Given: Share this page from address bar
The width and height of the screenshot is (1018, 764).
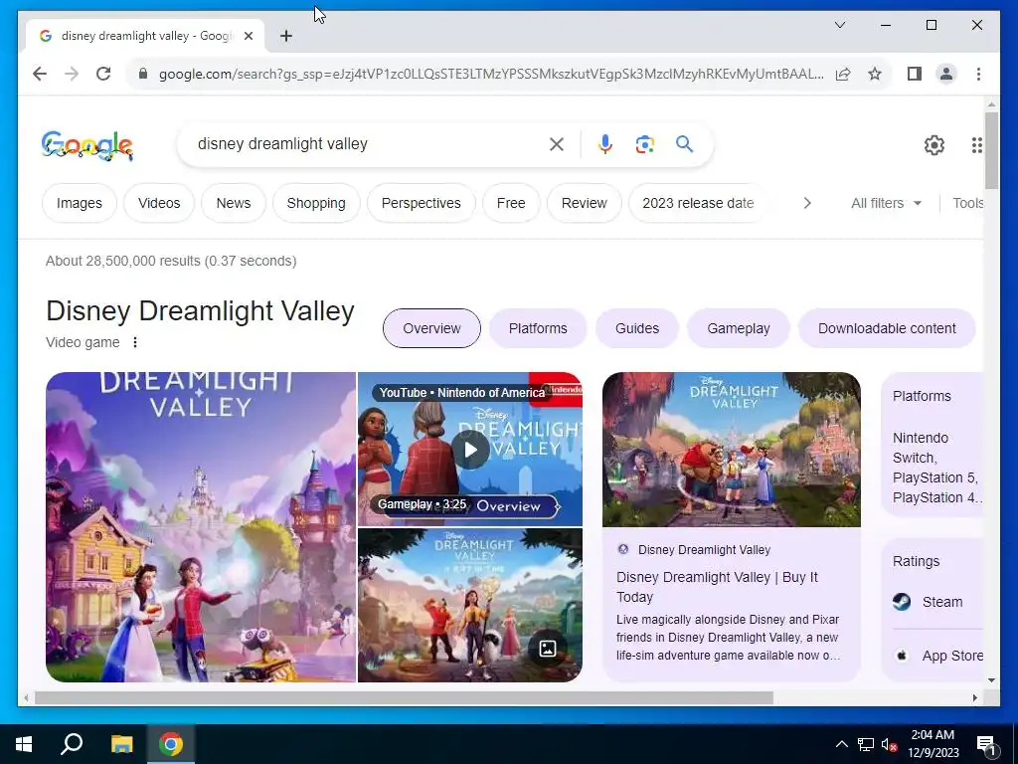Looking at the screenshot, I should [843, 74].
